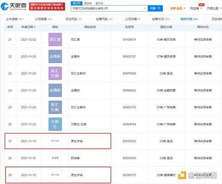The image size is (222, 184).
Task: Click the blue 双汇生鲜 trademark icon in row 25
Action: [55, 107]
